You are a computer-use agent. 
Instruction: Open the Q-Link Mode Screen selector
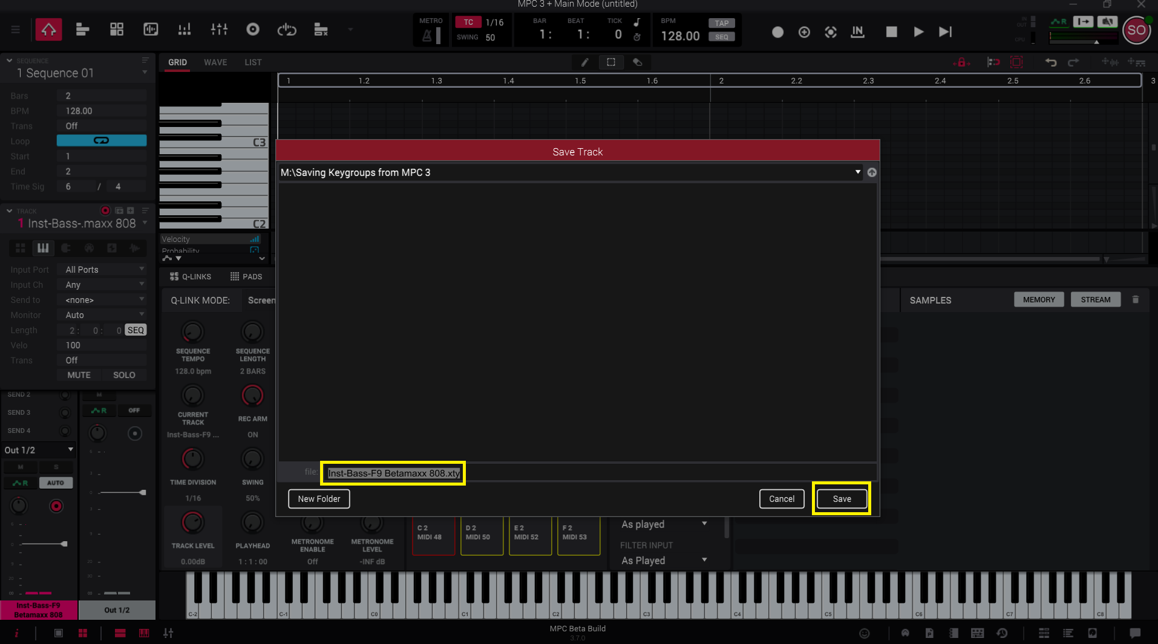(261, 300)
